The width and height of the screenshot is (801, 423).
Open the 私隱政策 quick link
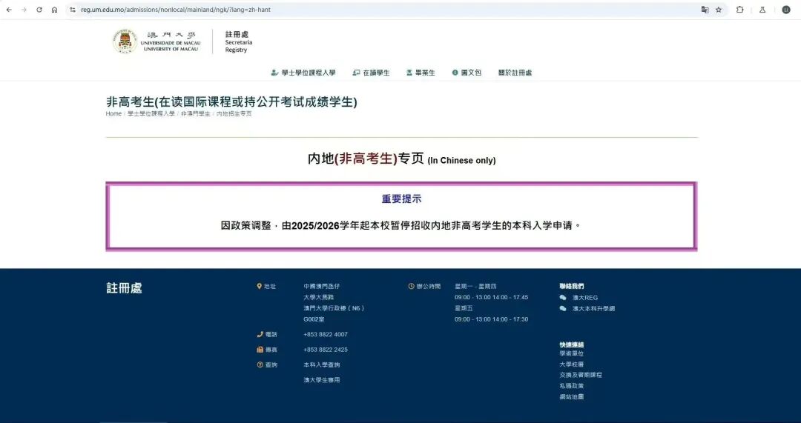tap(572, 386)
